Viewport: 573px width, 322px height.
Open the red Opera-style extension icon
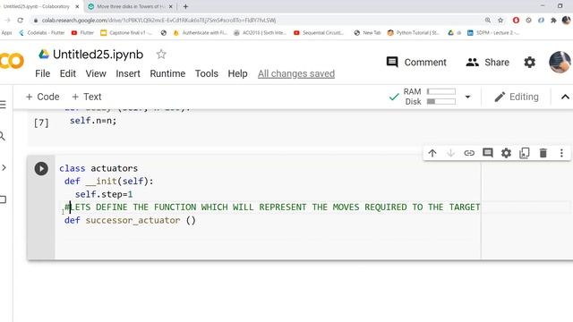click(516, 21)
